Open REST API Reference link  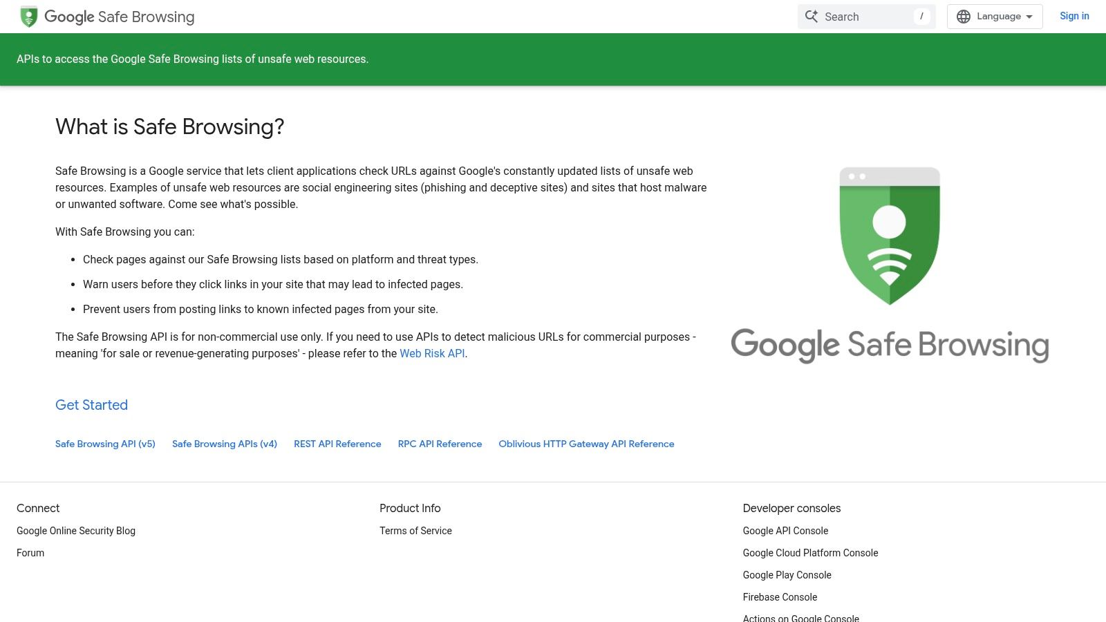[x=337, y=444]
